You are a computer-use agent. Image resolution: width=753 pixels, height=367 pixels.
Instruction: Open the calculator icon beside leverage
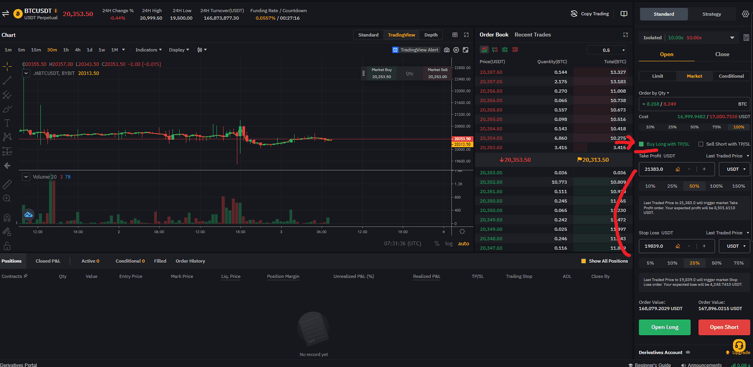[746, 38]
